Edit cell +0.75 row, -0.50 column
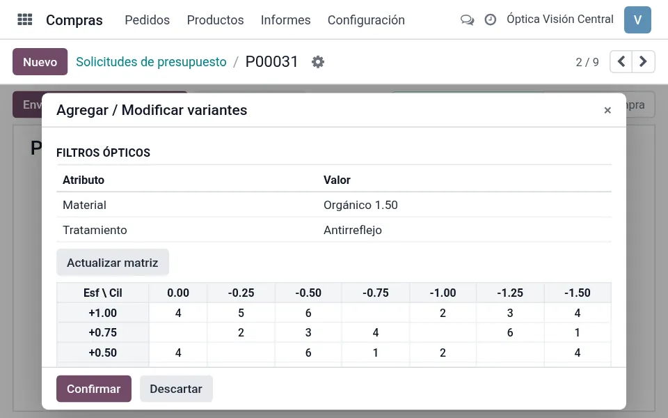This screenshot has width=668, height=418. 308,333
